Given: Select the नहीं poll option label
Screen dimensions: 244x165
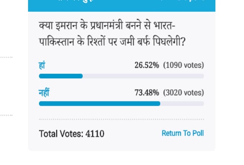Looking at the screenshot, I should click(x=44, y=92).
